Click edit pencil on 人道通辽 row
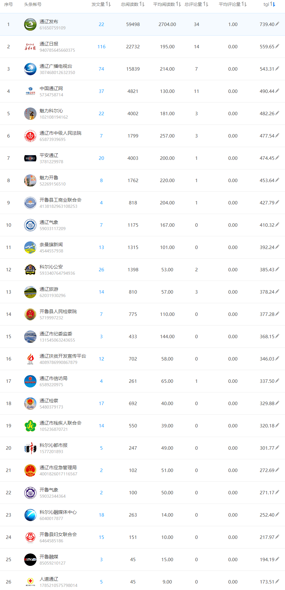Viewport: 285px width, 590px height. (277, 581)
